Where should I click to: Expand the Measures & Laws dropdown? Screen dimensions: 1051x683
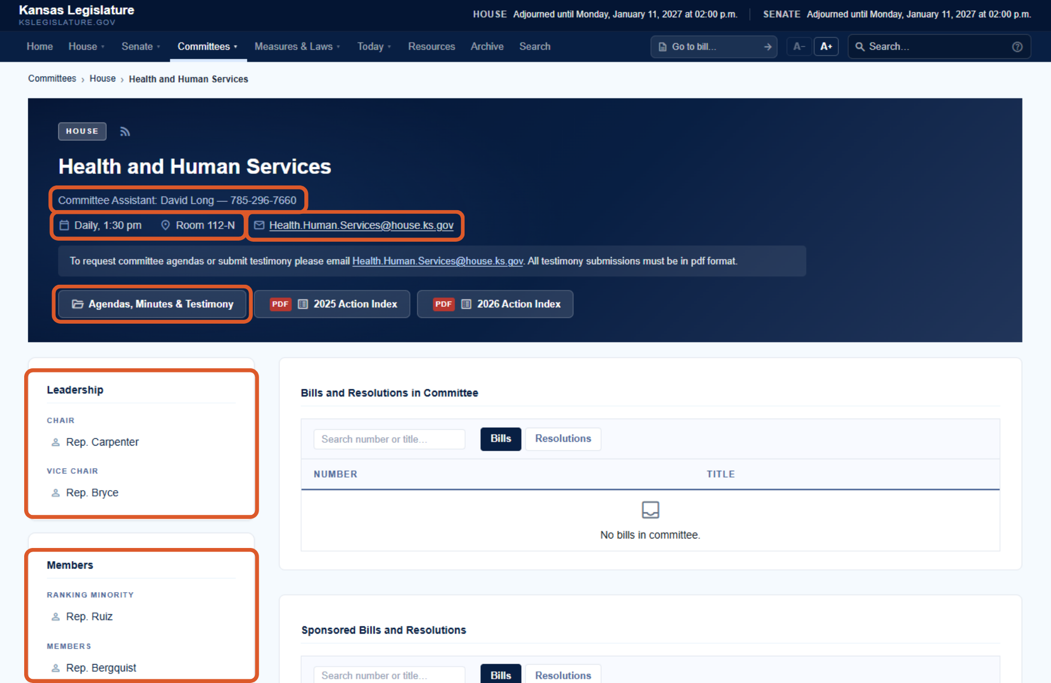coord(297,47)
